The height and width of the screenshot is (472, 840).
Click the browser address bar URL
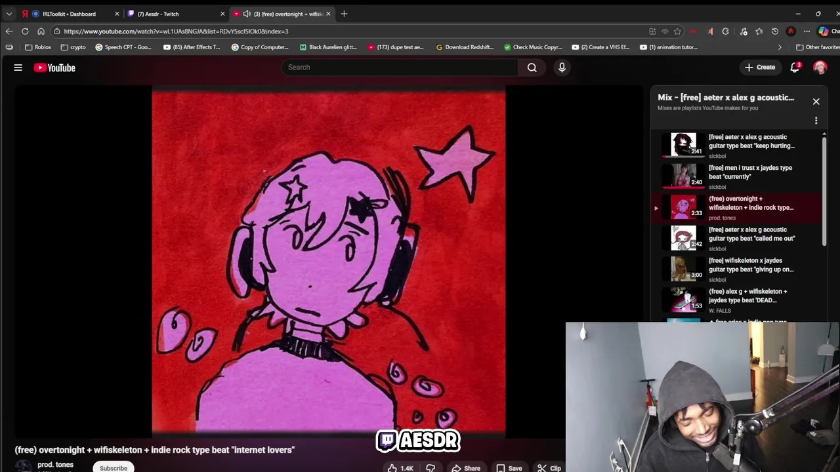click(176, 31)
